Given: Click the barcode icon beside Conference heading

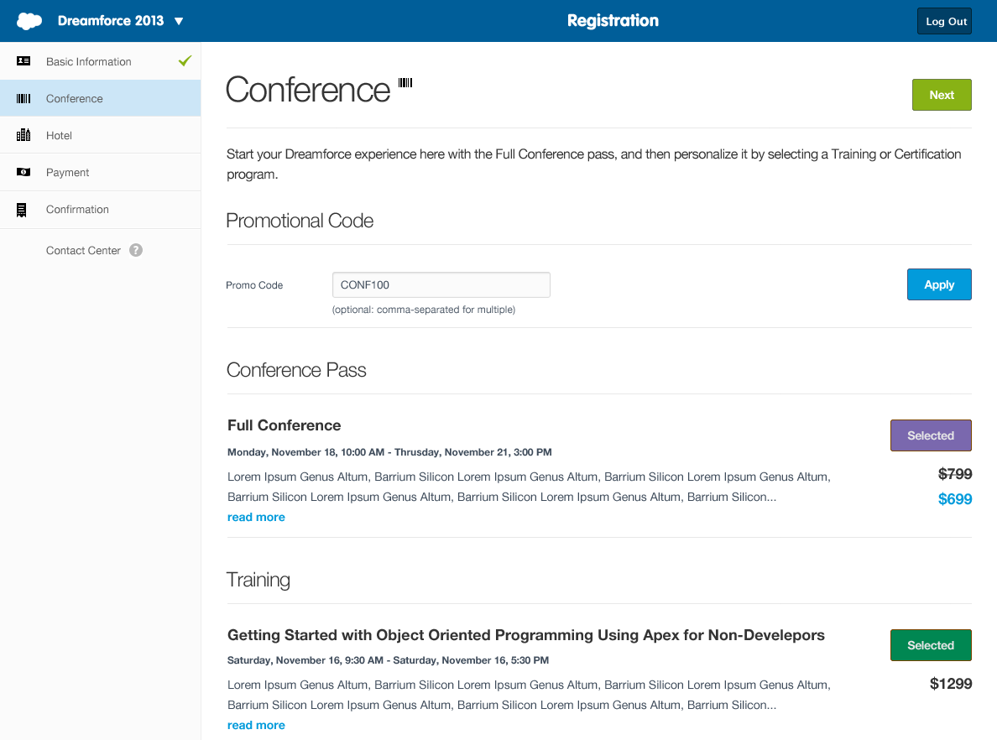Looking at the screenshot, I should click(x=405, y=83).
